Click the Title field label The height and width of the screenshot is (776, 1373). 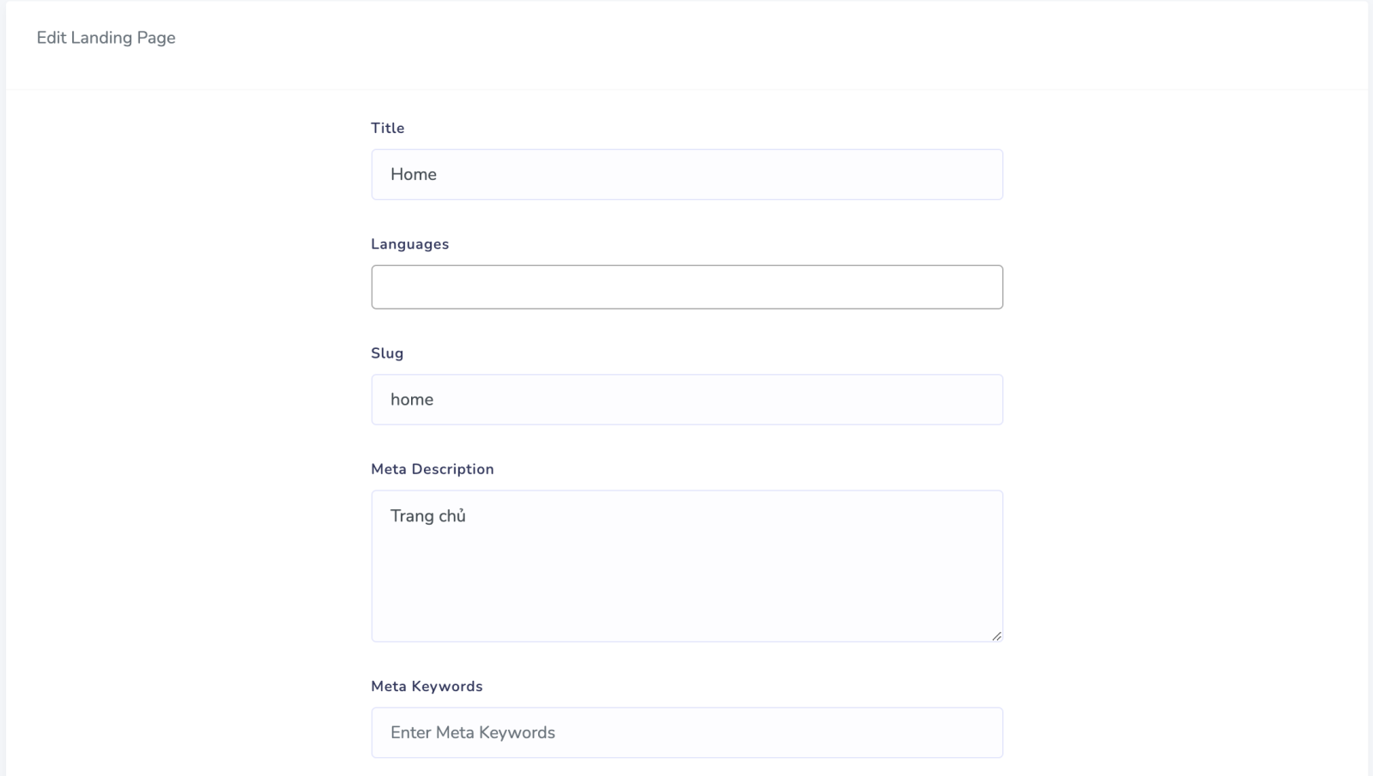387,128
